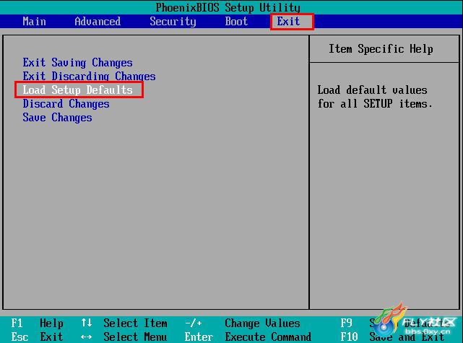This screenshot has height=343, width=463.
Task: Open the Security menu tab
Action: pos(173,21)
